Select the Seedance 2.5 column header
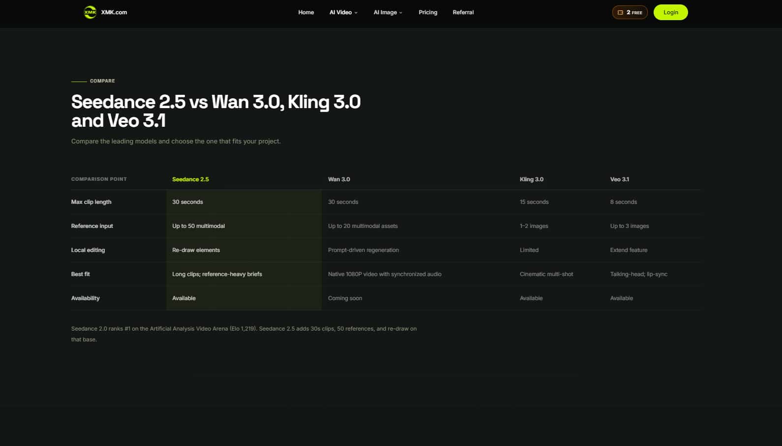The width and height of the screenshot is (782, 446). pyautogui.click(x=190, y=179)
